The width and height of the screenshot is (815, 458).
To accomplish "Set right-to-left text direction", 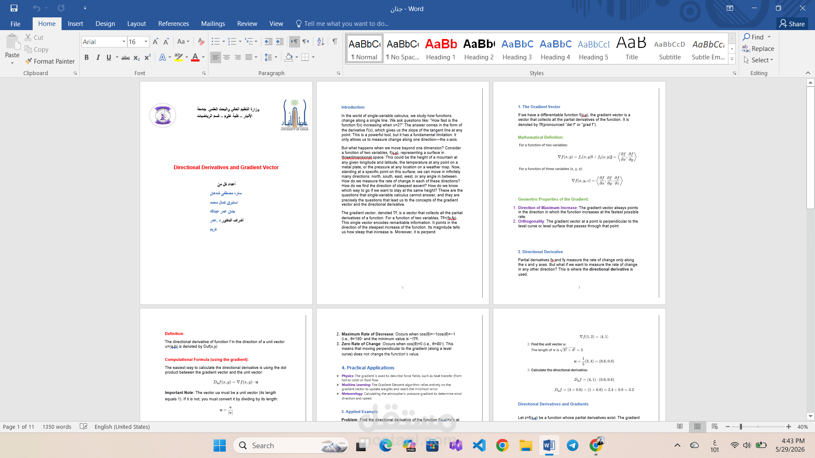I will [x=305, y=42].
